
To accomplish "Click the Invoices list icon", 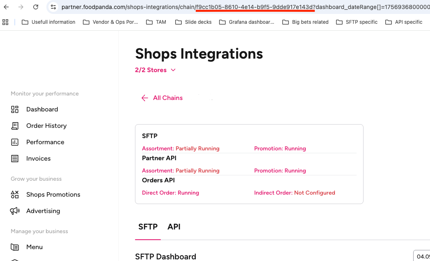I will pyautogui.click(x=15, y=159).
